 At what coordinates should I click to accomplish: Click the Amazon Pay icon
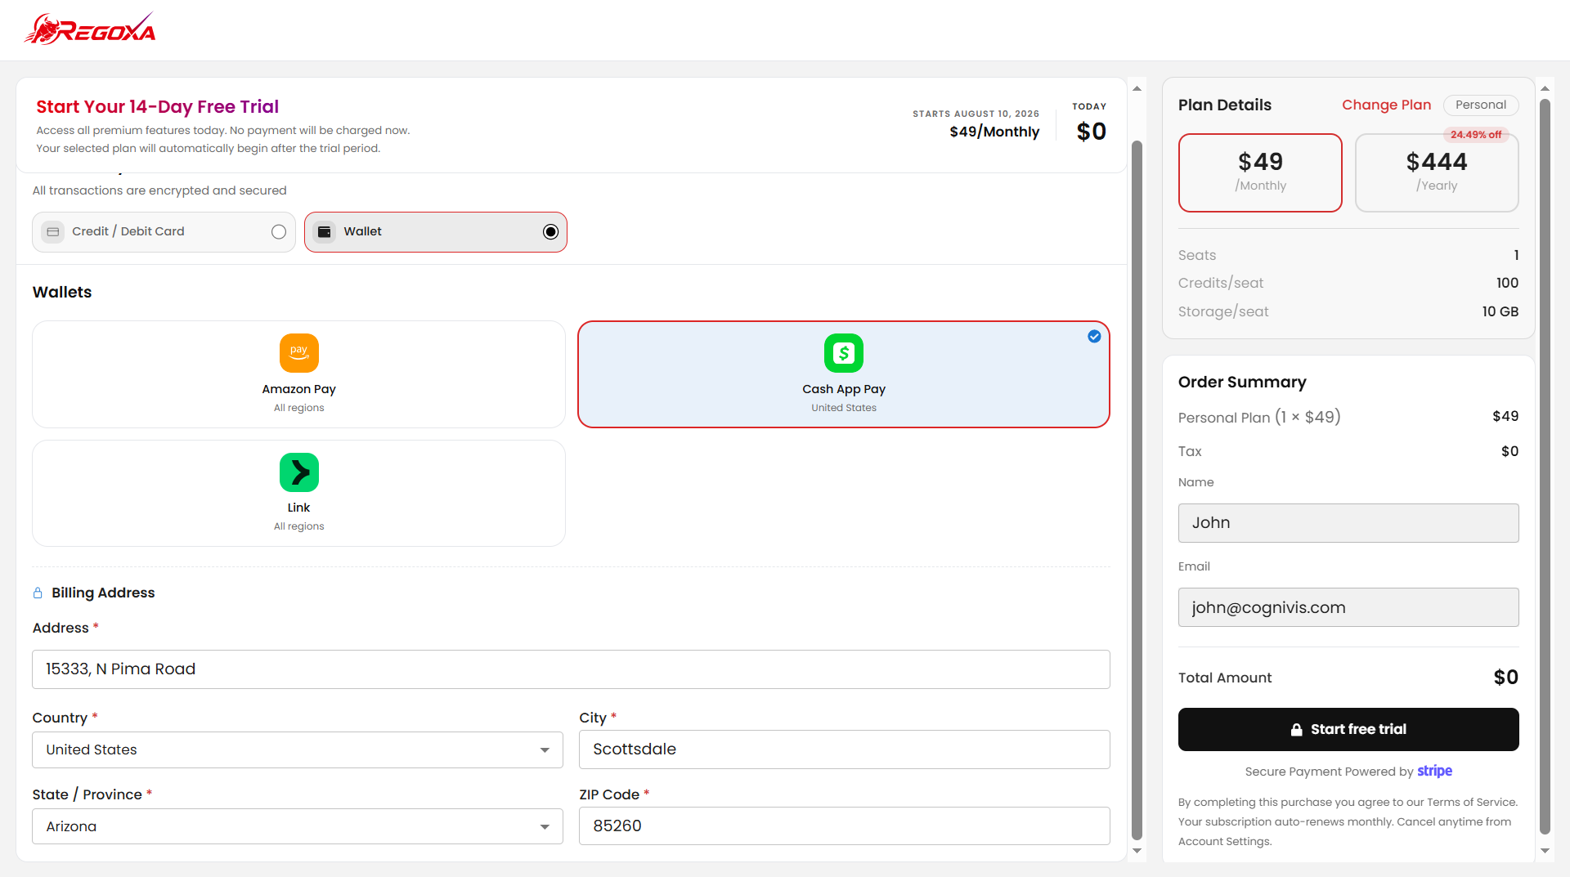pos(299,353)
